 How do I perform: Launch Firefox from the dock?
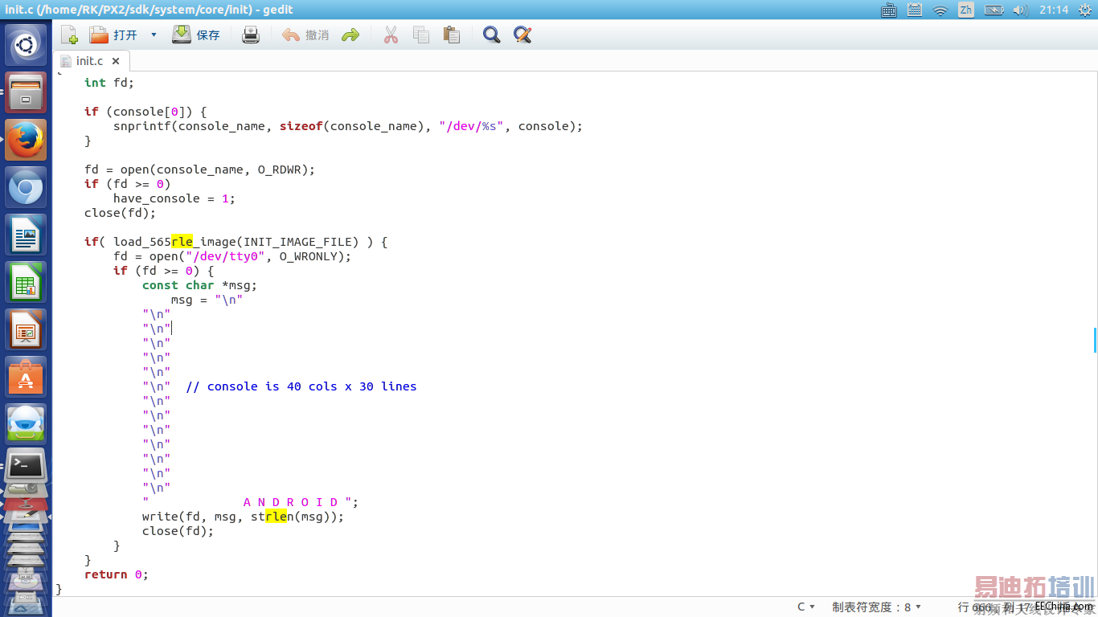click(x=26, y=140)
